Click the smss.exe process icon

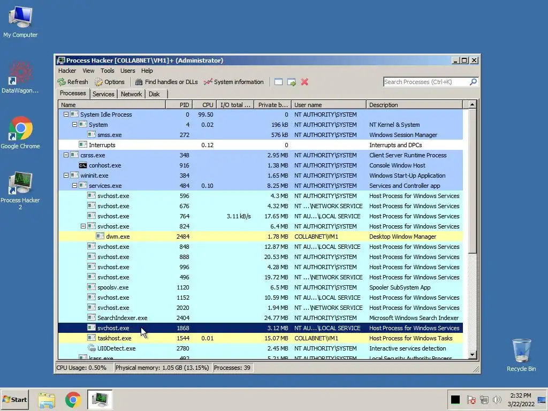pyautogui.click(x=92, y=134)
